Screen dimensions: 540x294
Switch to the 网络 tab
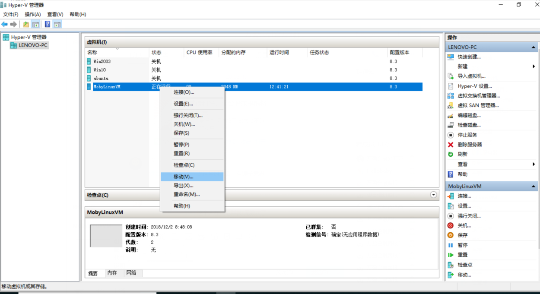point(131,273)
